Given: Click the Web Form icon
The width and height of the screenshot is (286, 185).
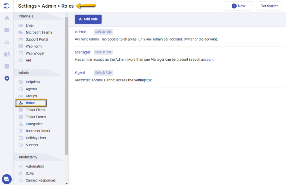Looking at the screenshot, I should 21,46.
